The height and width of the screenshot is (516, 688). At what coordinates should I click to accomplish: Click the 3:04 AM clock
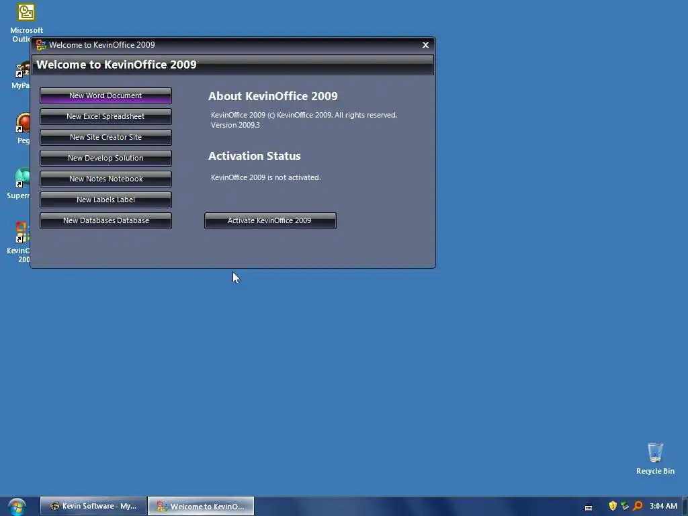(663, 506)
